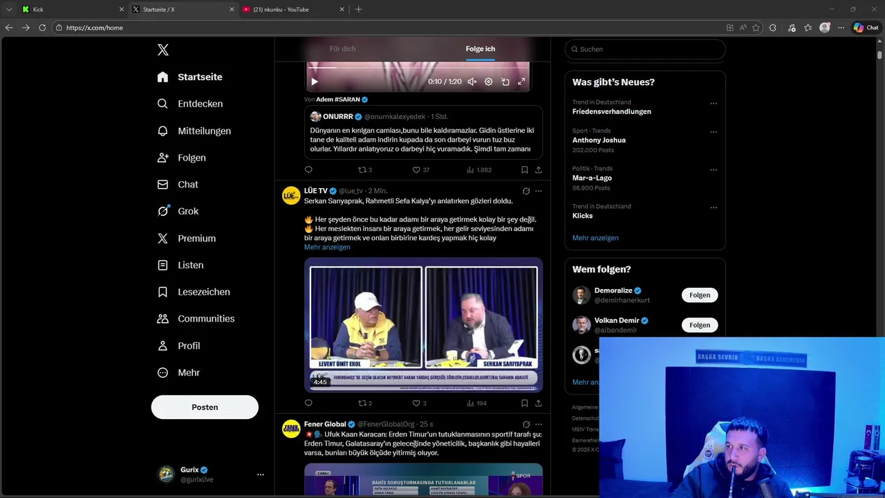Reload the page
885x498 pixels.
point(42,28)
